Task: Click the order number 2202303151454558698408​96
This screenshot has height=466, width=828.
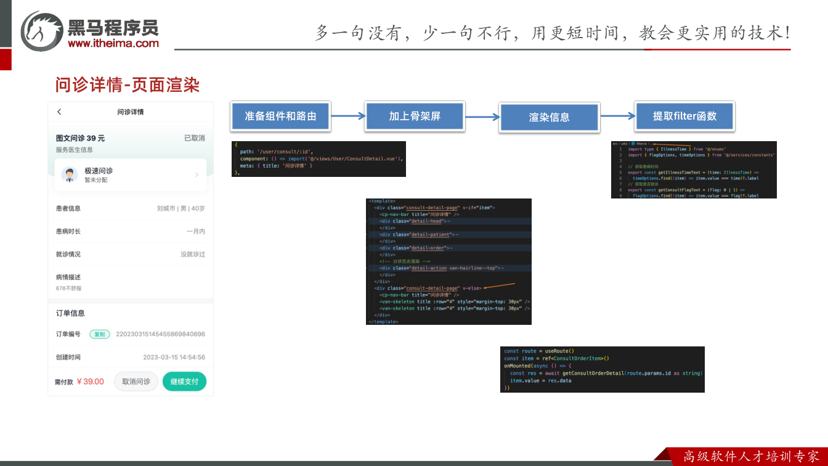Action: tap(161, 334)
